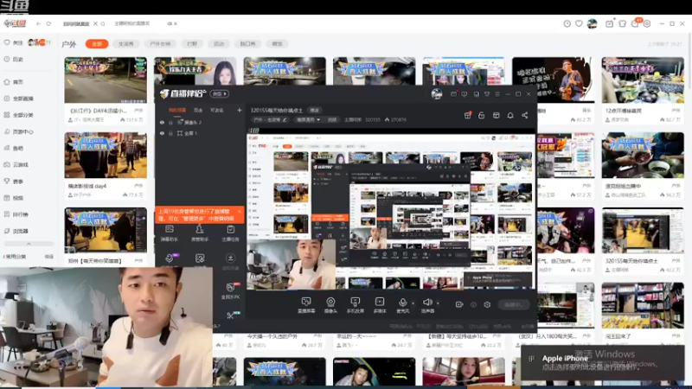Add 摄像头 camera source
The image size is (692, 389).
330,305
